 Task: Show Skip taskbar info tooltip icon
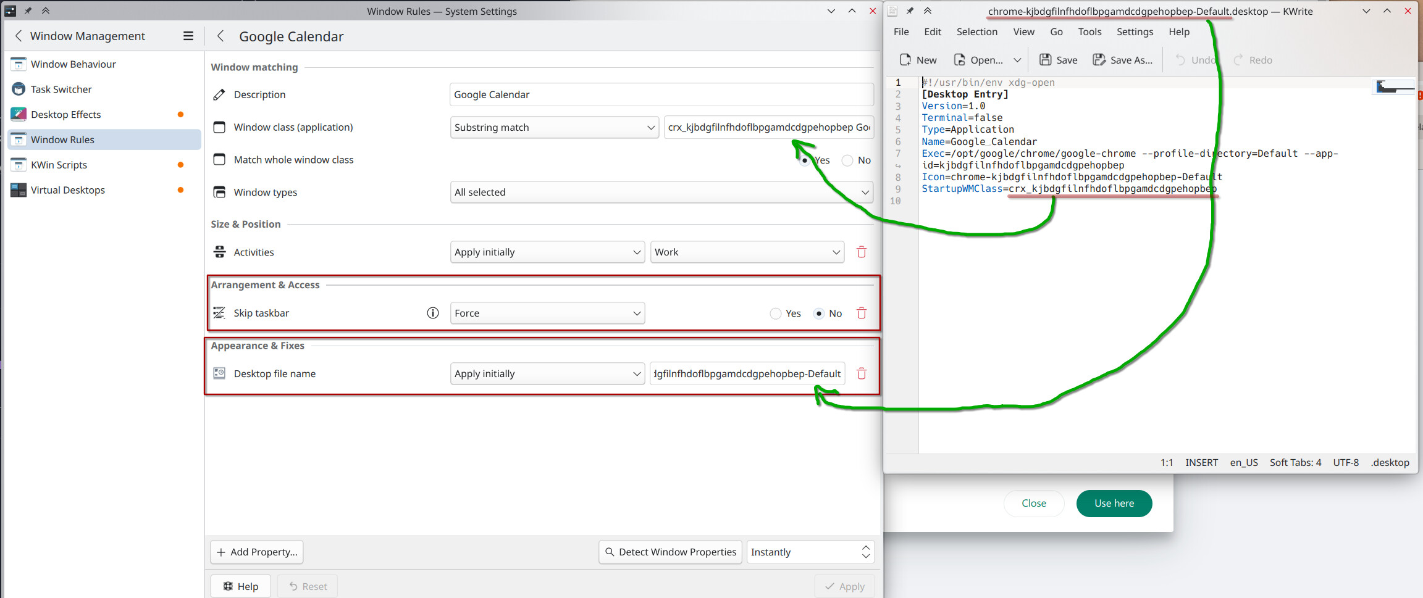432,313
